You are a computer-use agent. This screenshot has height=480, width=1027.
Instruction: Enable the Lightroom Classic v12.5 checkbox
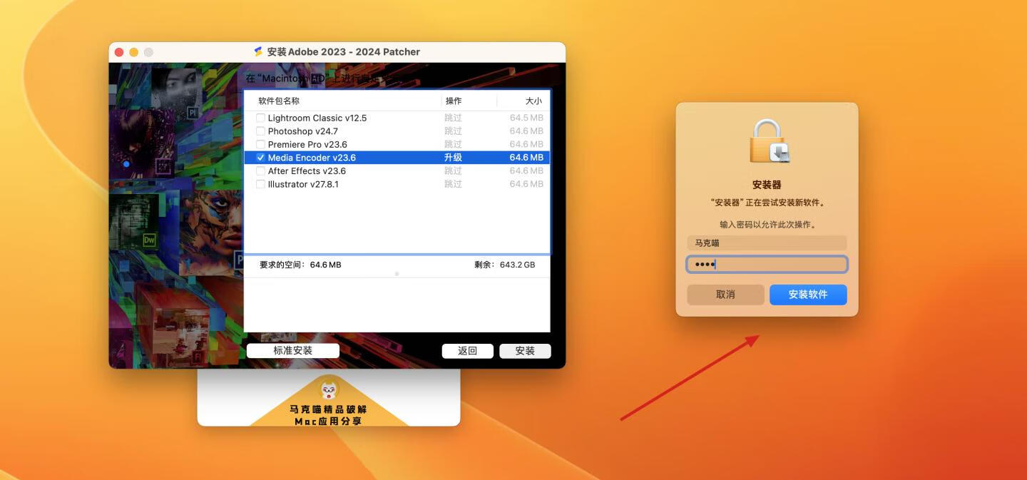tap(260, 118)
